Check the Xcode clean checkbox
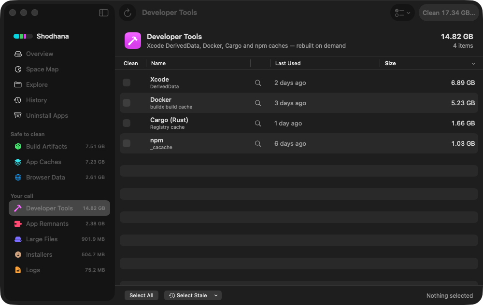The width and height of the screenshot is (483, 305). tap(127, 83)
